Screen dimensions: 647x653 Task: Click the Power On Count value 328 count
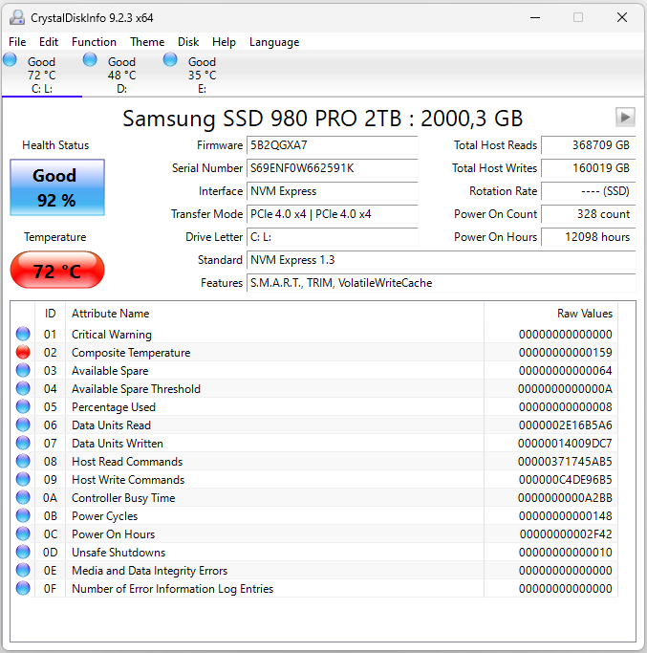pyautogui.click(x=589, y=214)
